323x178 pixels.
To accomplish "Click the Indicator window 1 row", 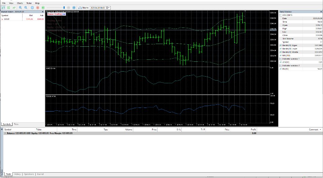I will point(301,59).
